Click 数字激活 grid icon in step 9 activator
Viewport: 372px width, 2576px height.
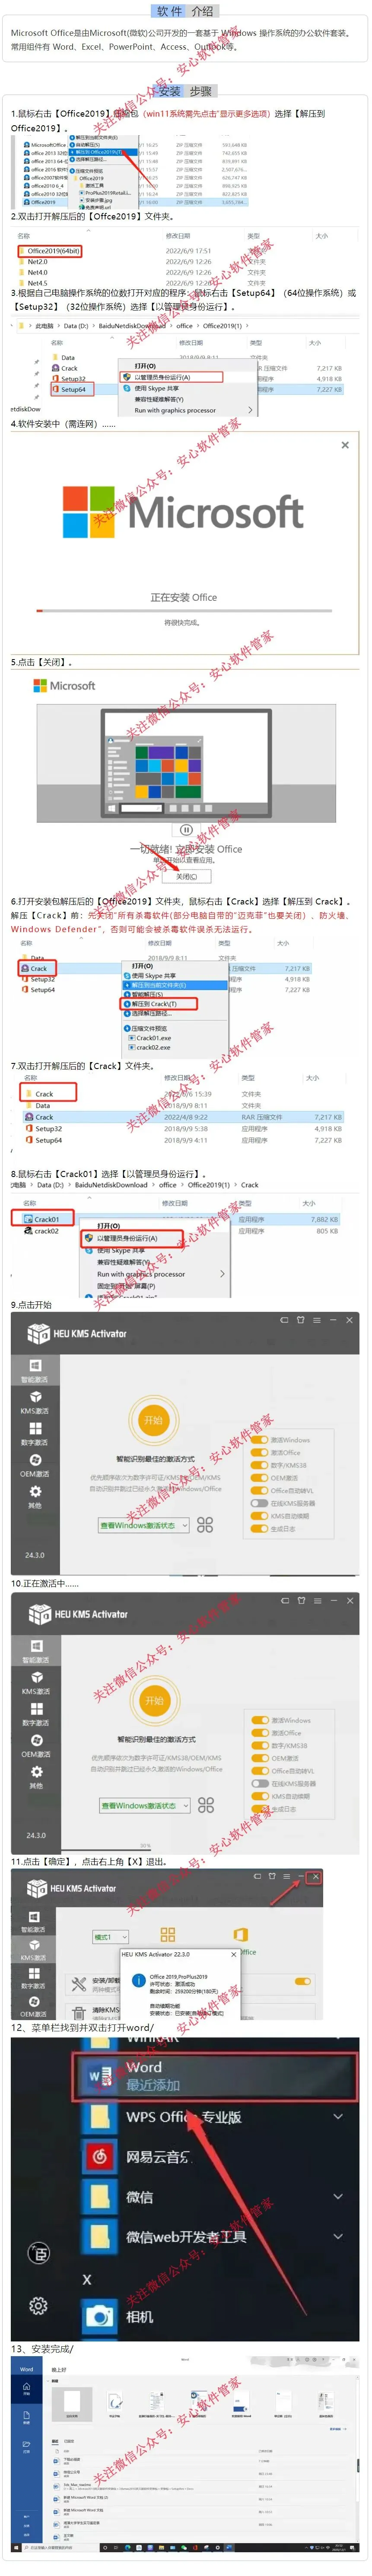(x=35, y=1428)
